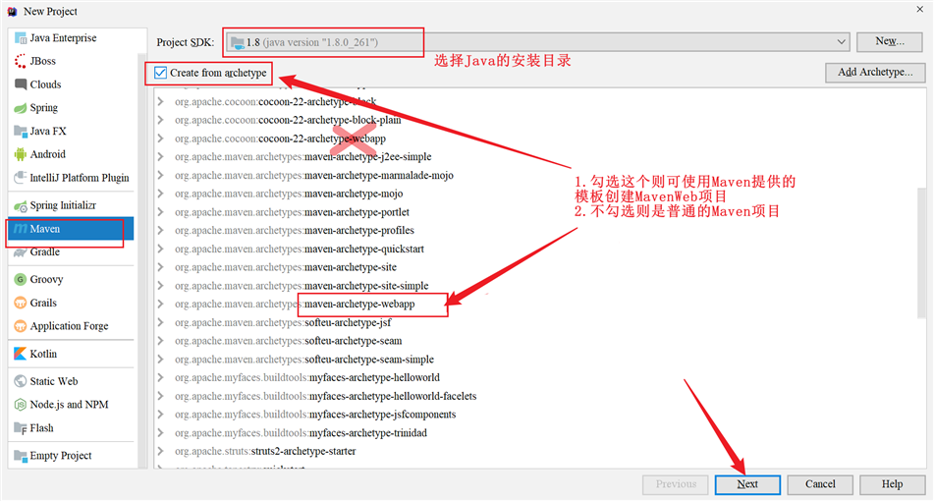Close the New Project dialog

pyautogui.click(x=920, y=9)
